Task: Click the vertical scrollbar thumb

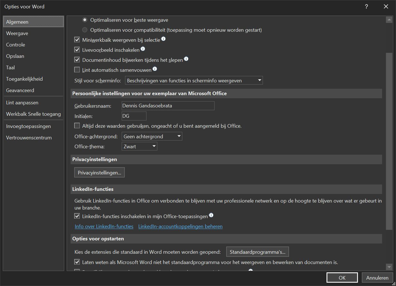Action: (389, 139)
